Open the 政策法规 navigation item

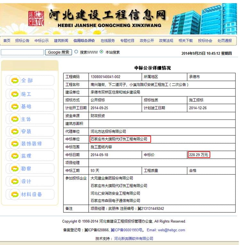tap(166, 41)
